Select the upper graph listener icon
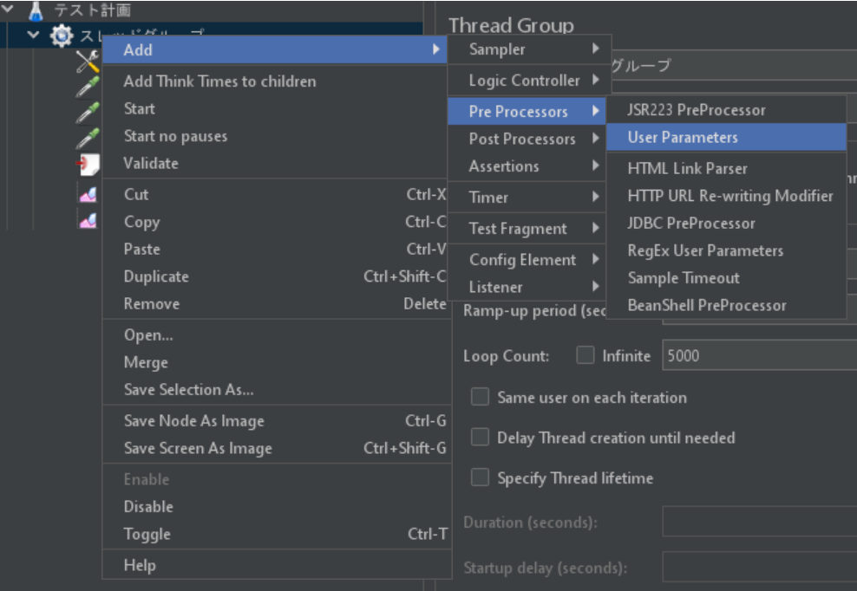This screenshot has height=591, width=857. click(x=87, y=195)
